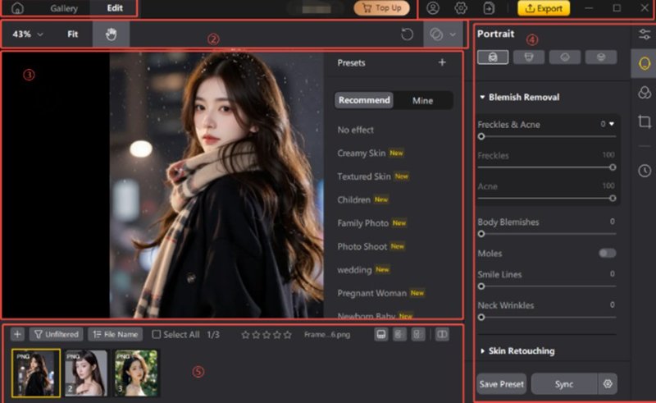Screen dimensions: 656x403
Task: Click Fit to fit image to view
Action: 73,34
